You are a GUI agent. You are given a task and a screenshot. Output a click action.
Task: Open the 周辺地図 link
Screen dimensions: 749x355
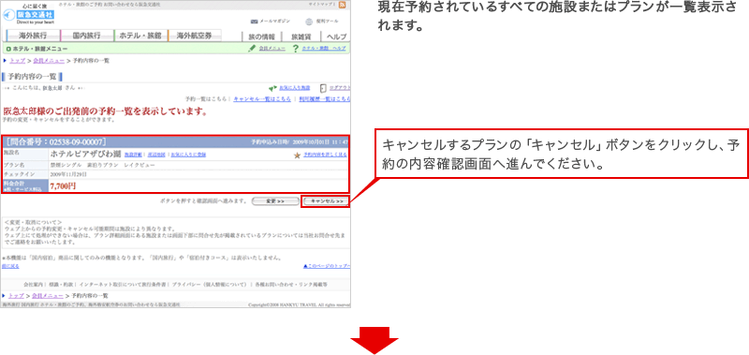[155, 155]
